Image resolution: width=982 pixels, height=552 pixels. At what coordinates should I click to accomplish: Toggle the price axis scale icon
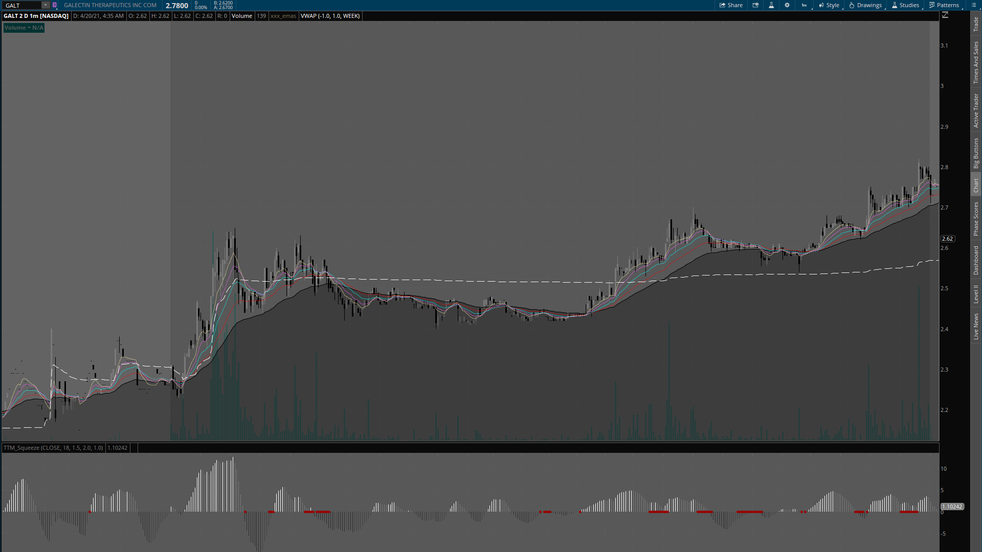(x=945, y=15)
